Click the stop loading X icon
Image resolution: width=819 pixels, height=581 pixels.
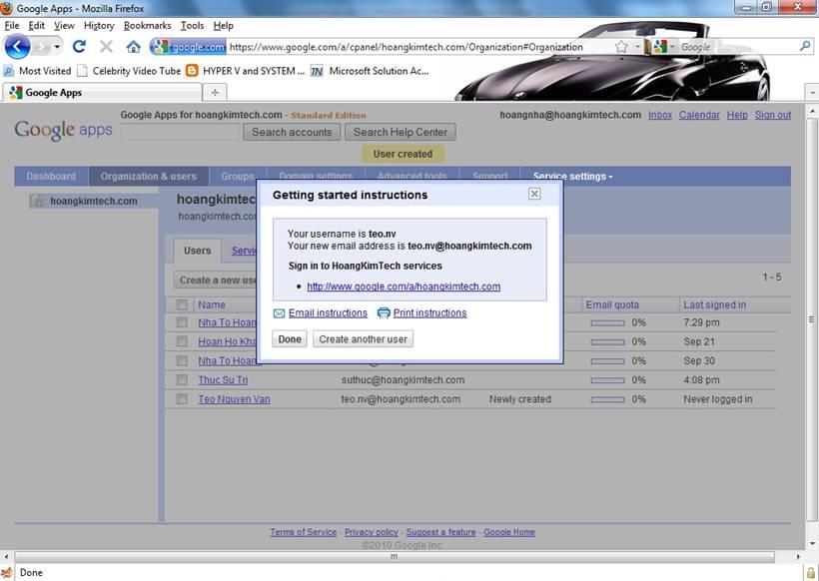106,47
